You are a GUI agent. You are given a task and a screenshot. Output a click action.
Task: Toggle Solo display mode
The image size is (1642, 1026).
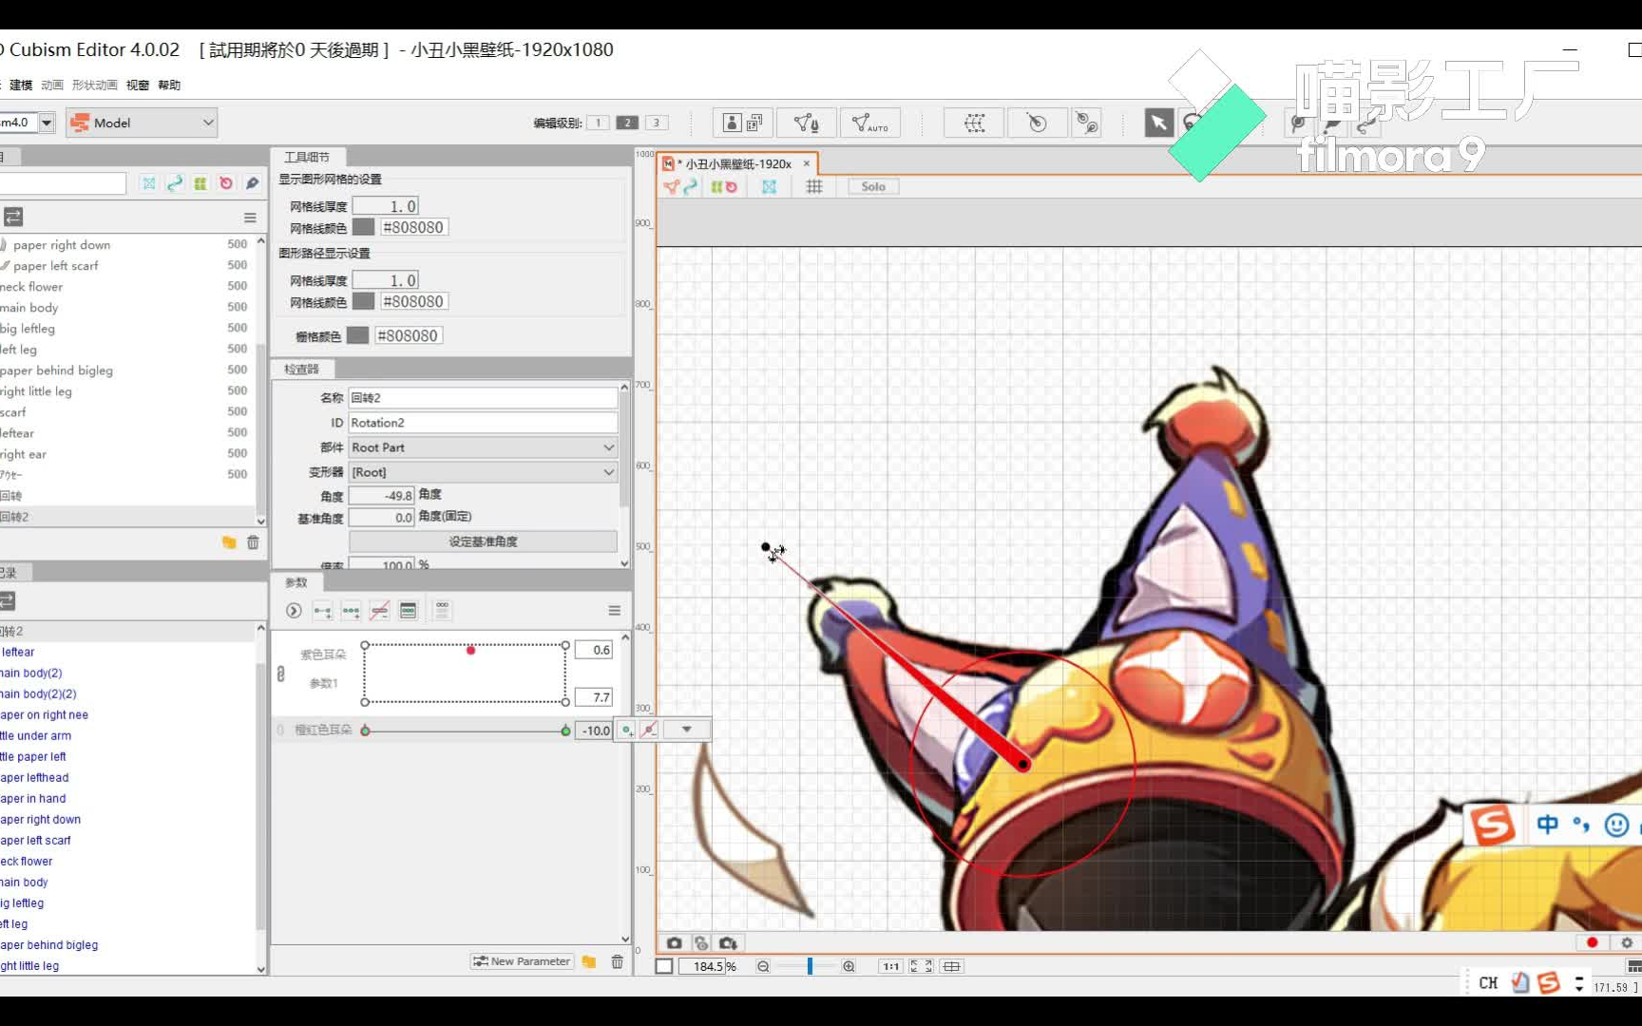(x=873, y=187)
